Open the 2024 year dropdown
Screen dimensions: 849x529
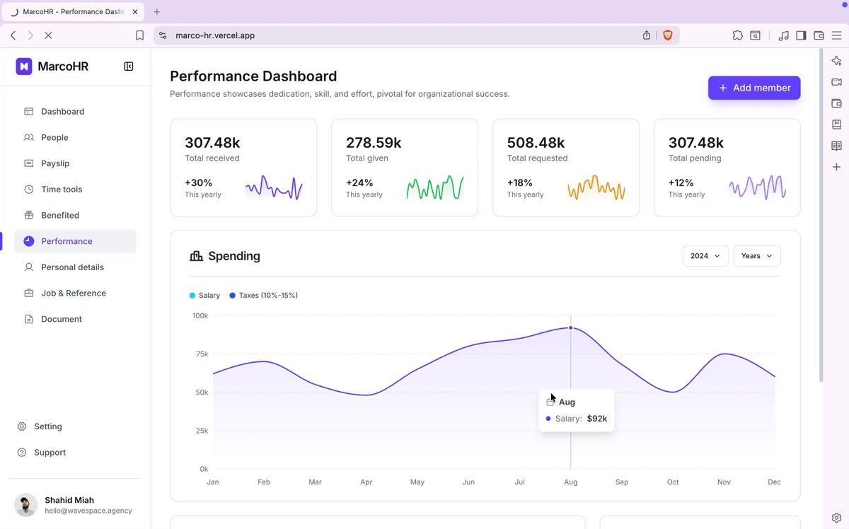[x=705, y=256]
